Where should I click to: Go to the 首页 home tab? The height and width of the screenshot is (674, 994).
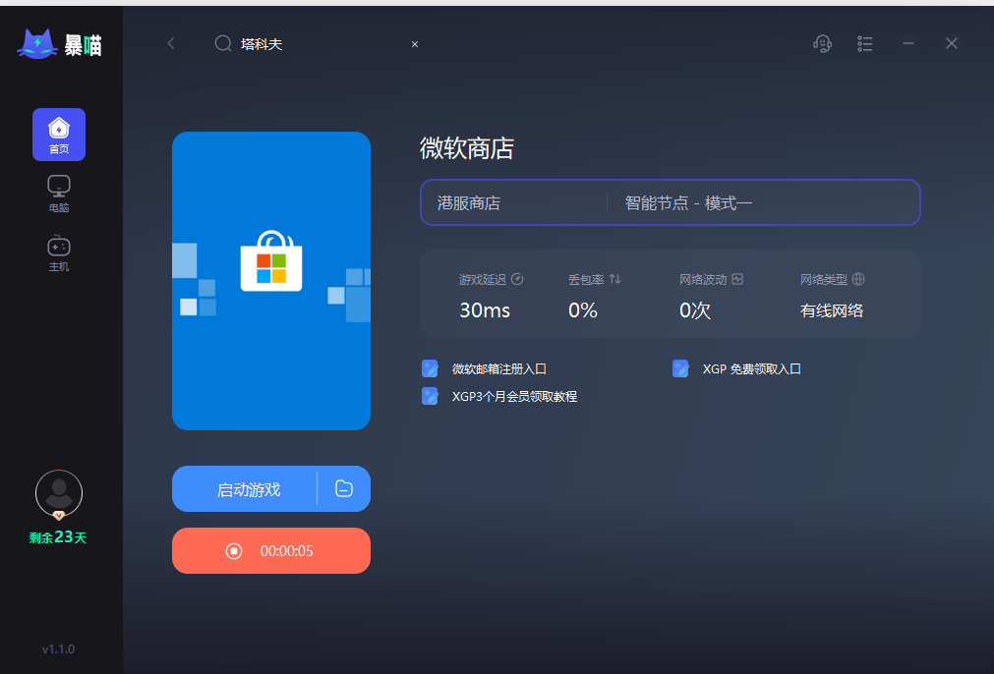[59, 135]
